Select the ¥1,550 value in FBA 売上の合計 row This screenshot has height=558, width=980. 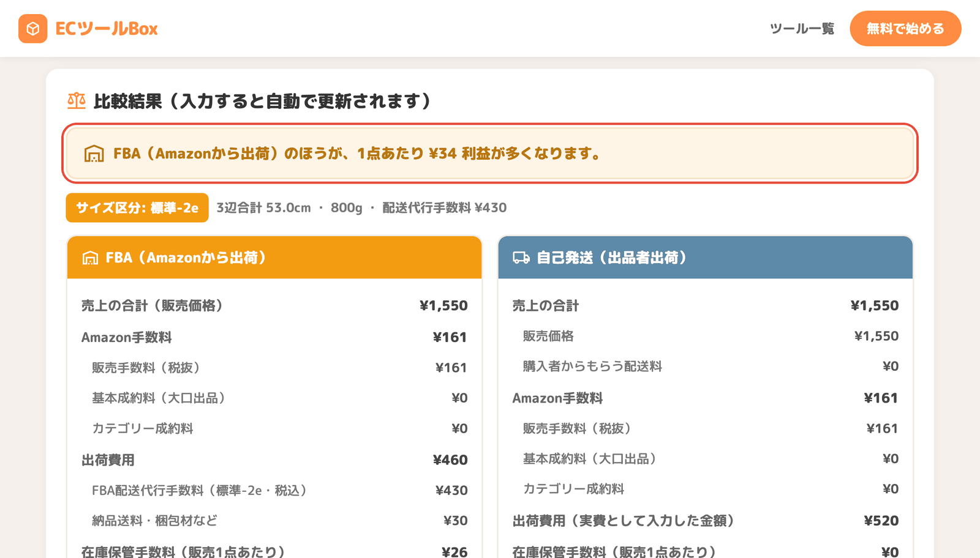443,306
